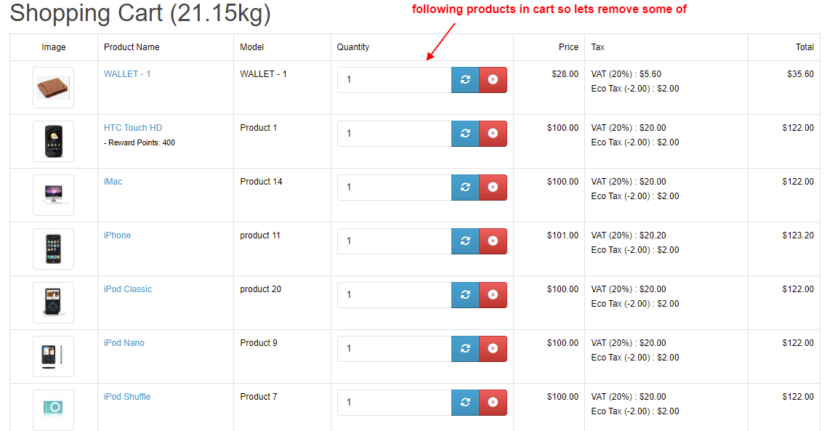Remove WALLET - 1 from the cart

tap(493, 80)
